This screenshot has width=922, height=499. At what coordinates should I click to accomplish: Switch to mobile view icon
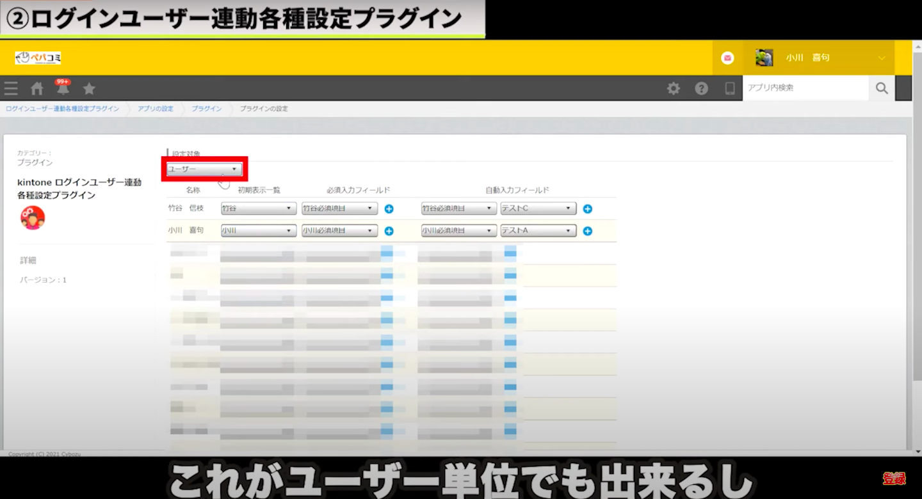pyautogui.click(x=730, y=88)
